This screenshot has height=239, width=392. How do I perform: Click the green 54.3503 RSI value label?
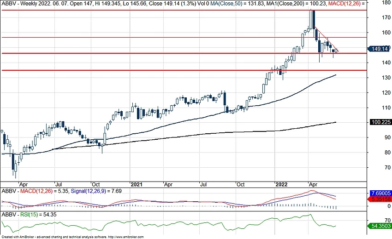380,226
